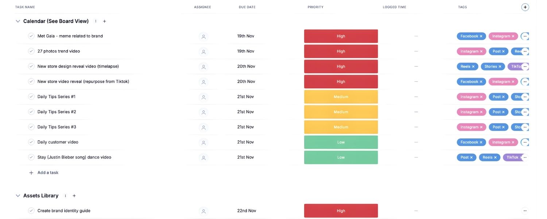The image size is (547, 219).
Task: Click the add column plus icon
Action: click(x=525, y=7)
